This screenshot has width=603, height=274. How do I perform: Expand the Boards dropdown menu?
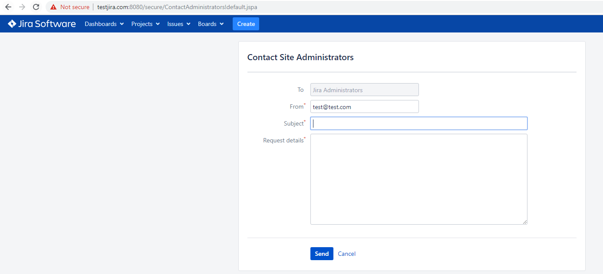click(x=211, y=24)
